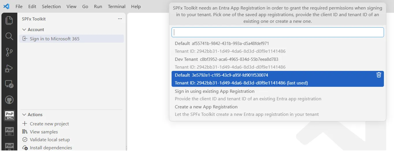
Task: Open the Remote Explorer icon
Action: click(9, 84)
